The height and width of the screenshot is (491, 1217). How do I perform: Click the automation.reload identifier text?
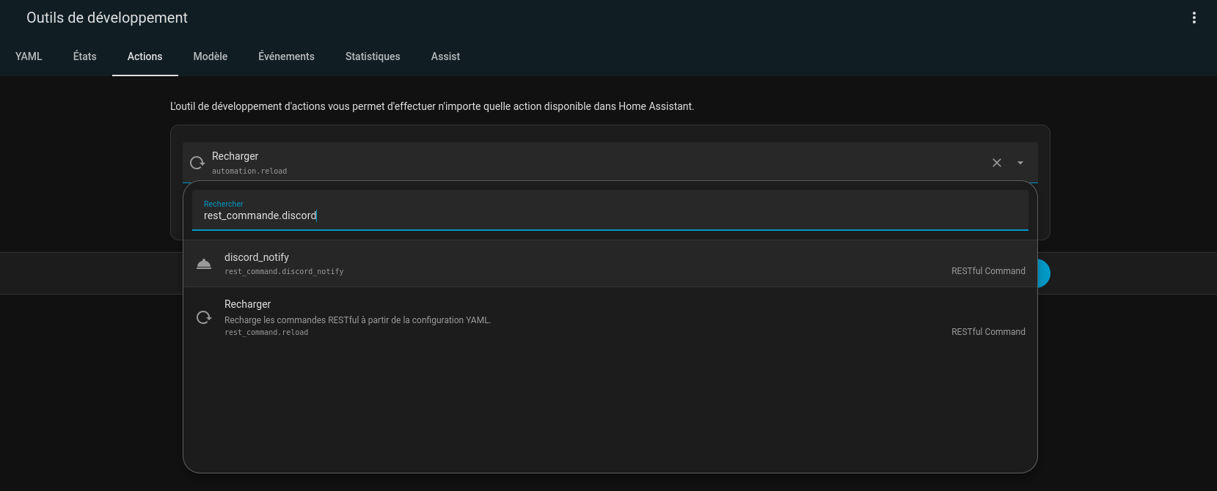[x=249, y=171]
